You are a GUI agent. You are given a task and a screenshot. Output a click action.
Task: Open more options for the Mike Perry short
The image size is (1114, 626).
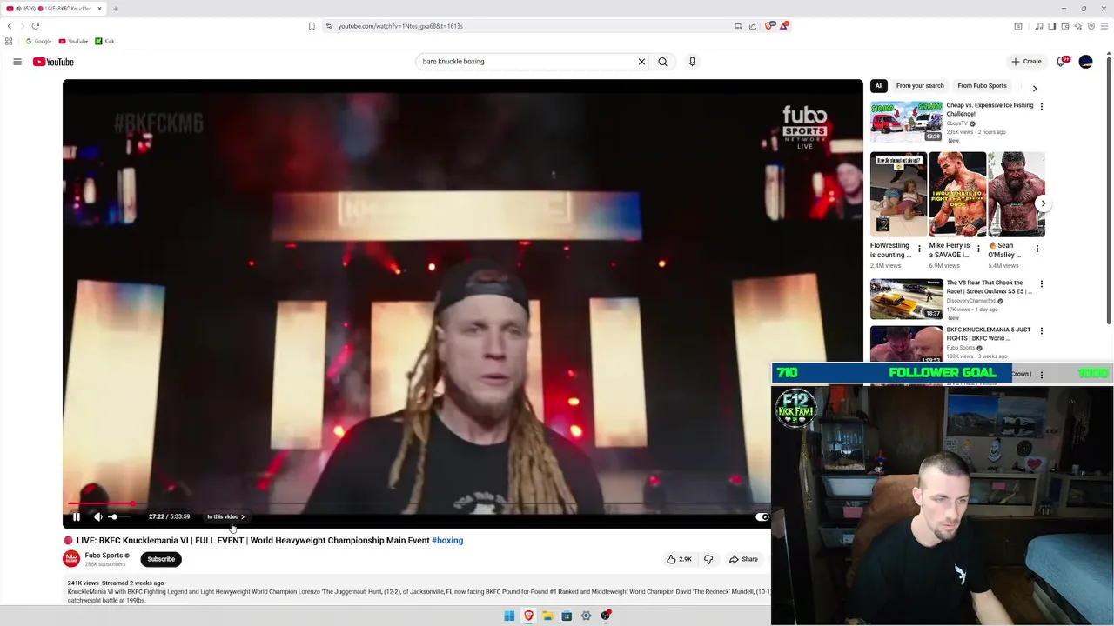(978, 249)
